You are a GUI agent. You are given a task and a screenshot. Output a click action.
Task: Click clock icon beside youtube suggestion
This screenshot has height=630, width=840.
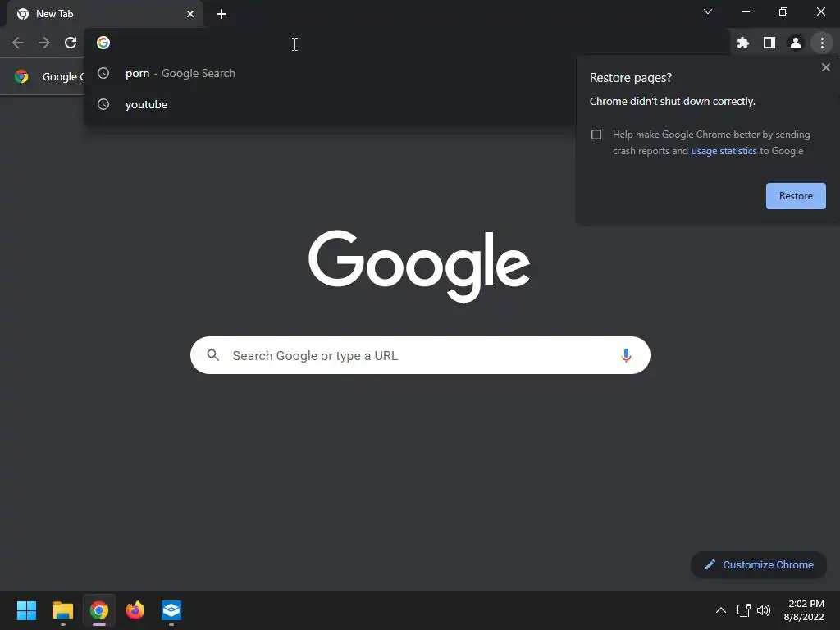pyautogui.click(x=103, y=104)
